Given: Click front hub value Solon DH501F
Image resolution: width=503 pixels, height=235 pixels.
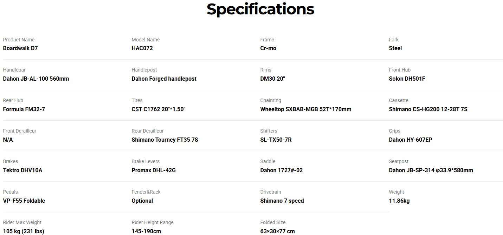Looking at the screenshot, I should [407, 79].
